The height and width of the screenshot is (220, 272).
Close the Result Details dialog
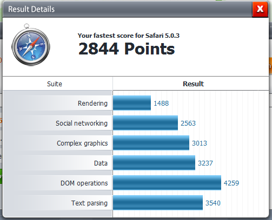[x=260, y=9]
